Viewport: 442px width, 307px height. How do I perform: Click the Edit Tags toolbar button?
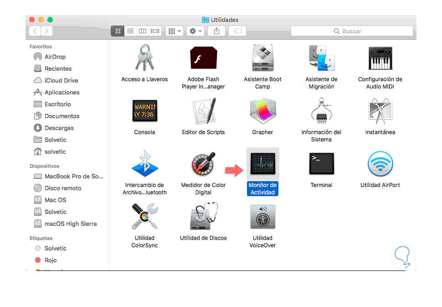click(237, 31)
